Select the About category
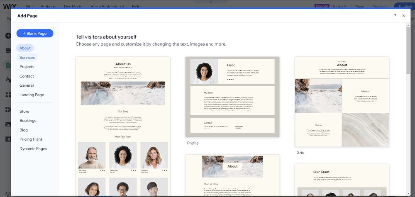 [25, 48]
